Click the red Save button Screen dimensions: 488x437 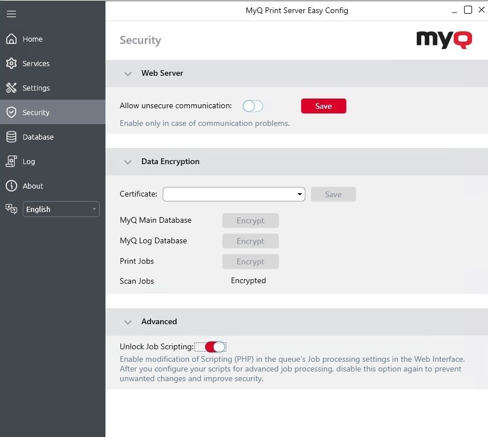[323, 106]
